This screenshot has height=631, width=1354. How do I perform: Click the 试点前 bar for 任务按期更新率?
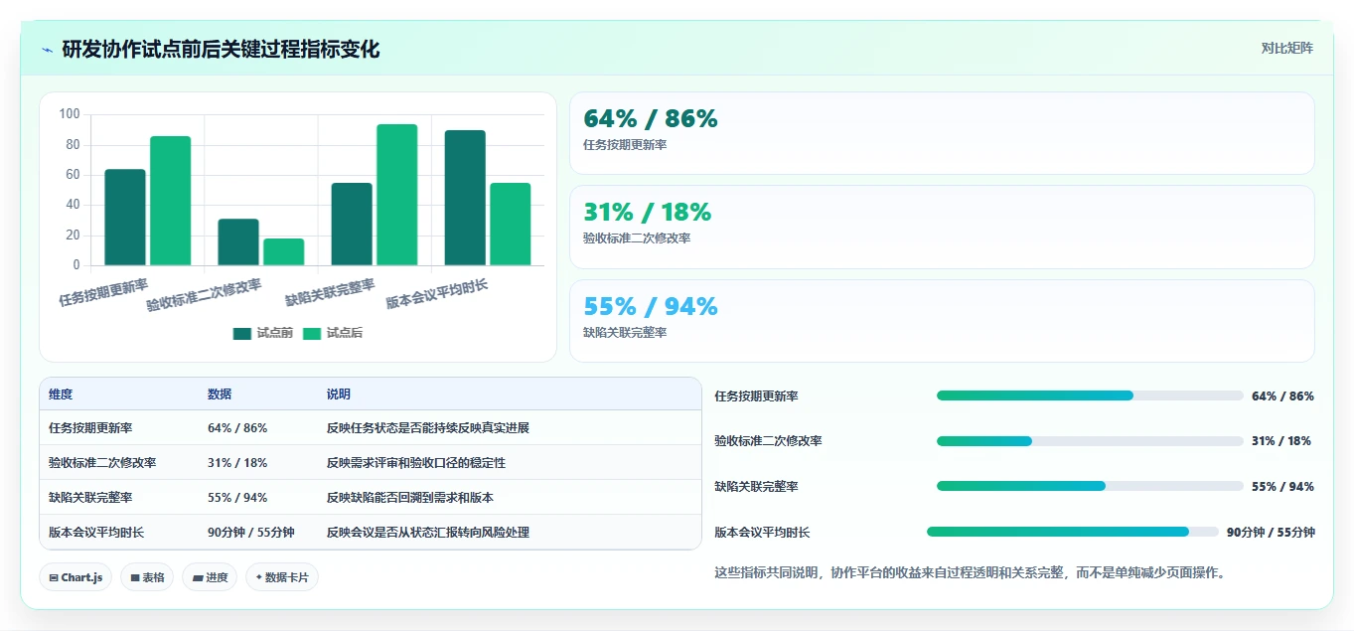125,218
